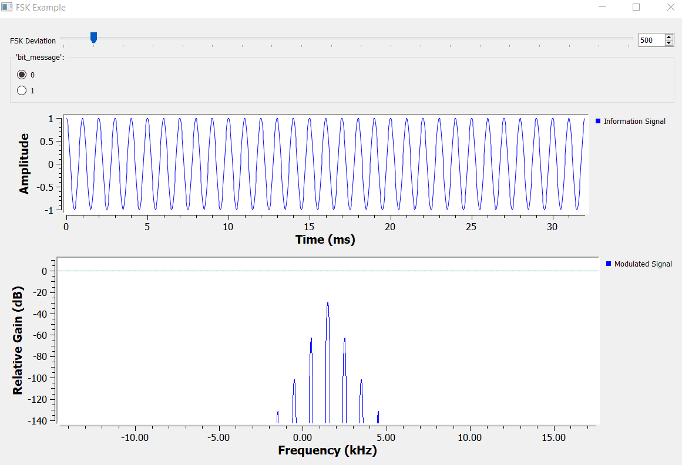Image resolution: width=682 pixels, height=465 pixels.
Task: Click the Information Signal legend label
Action: (x=634, y=122)
